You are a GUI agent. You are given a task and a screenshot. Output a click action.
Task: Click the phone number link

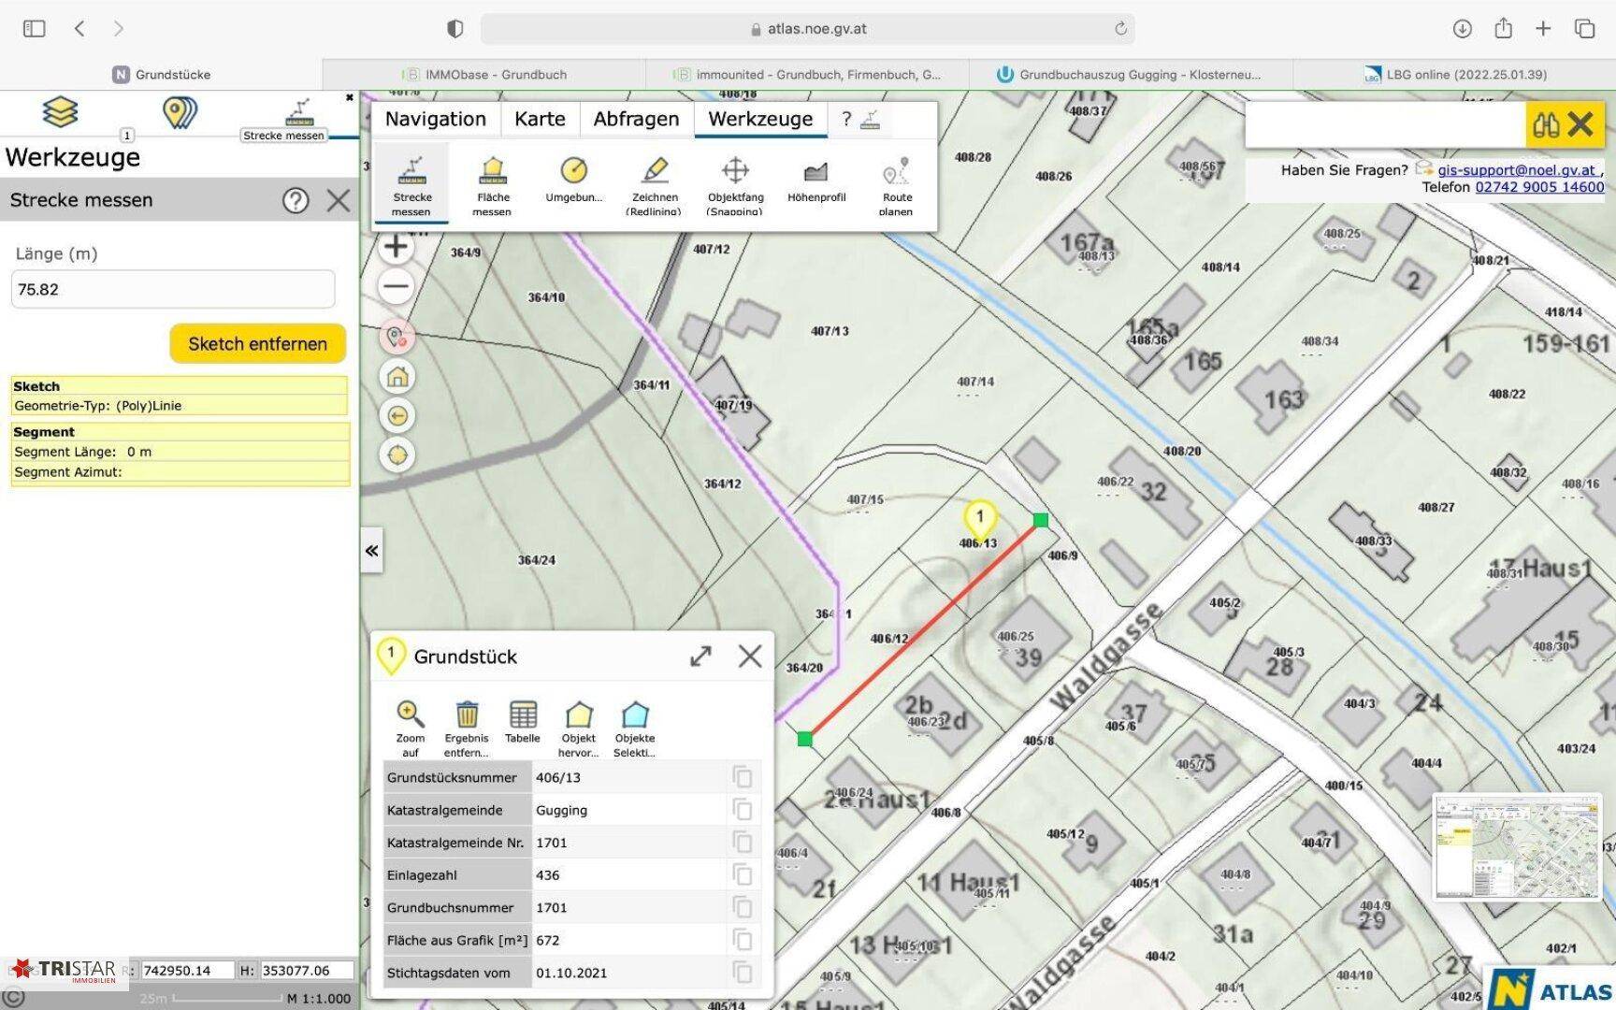click(x=1539, y=187)
